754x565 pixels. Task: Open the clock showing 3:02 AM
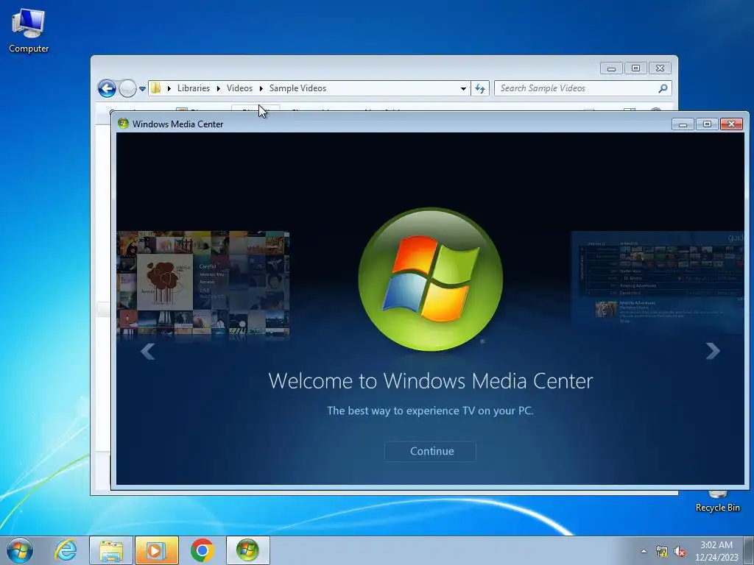[716, 551]
